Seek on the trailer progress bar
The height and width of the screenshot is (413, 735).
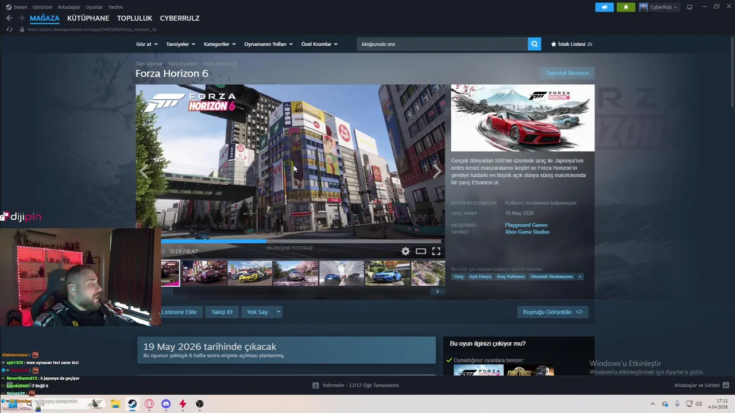coord(301,241)
